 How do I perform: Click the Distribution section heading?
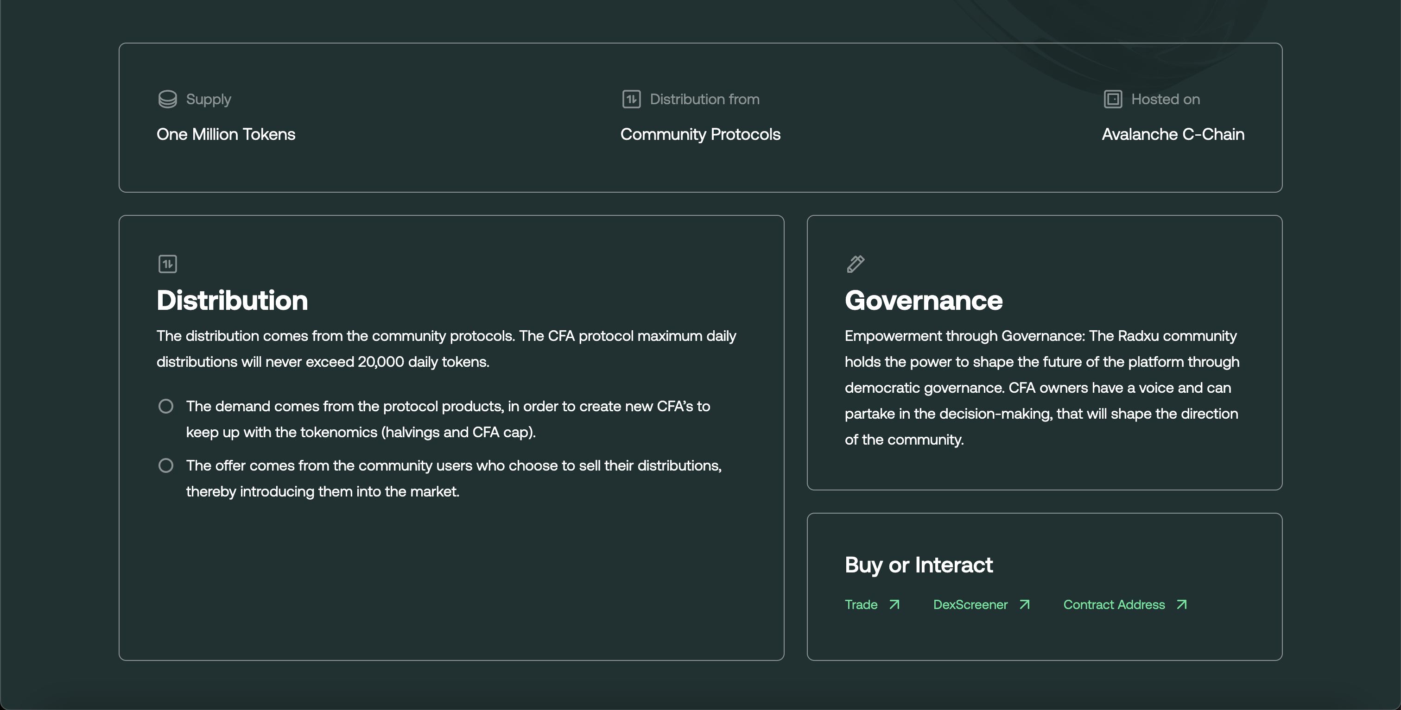(232, 300)
